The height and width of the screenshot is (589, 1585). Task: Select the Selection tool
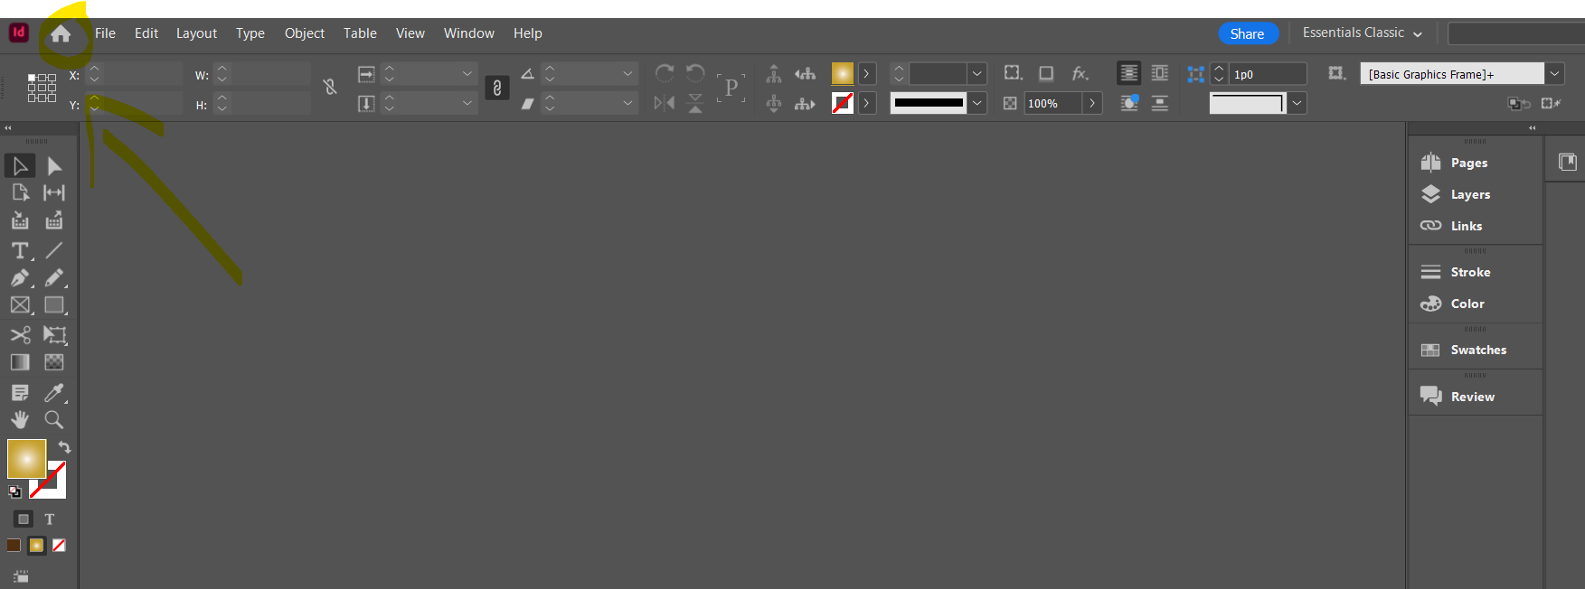[20, 165]
